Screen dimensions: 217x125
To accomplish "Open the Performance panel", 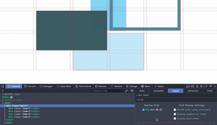I will click(83, 86).
